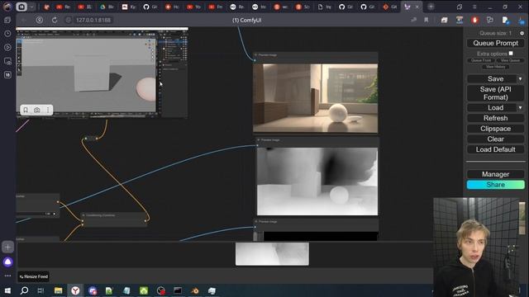This screenshot has height=297, width=529.
Task: Open the ComfyUI Manager
Action: point(495,174)
